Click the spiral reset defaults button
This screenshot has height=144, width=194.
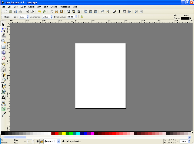click(82, 17)
